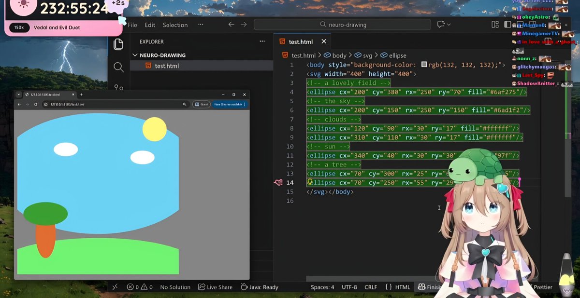Click the Copilot edit indicator beside line 14
Image resolution: width=580 pixels, height=298 pixels.
278,183
